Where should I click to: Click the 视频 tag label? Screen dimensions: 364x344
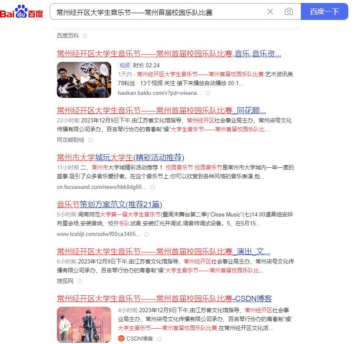pyautogui.click(x=125, y=66)
